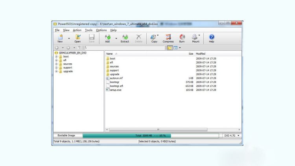Expand the support folder in tree
Screen dimensions: 295x166
point(56,68)
